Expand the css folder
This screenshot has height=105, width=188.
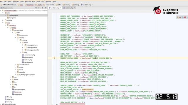[10, 77]
